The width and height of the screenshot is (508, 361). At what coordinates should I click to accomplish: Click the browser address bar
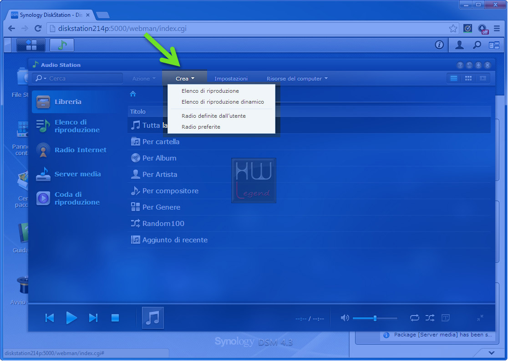tap(253, 29)
